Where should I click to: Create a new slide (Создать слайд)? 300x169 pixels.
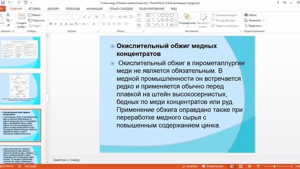point(22,21)
